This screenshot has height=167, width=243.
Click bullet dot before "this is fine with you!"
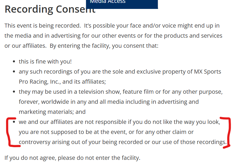click(x=14, y=62)
